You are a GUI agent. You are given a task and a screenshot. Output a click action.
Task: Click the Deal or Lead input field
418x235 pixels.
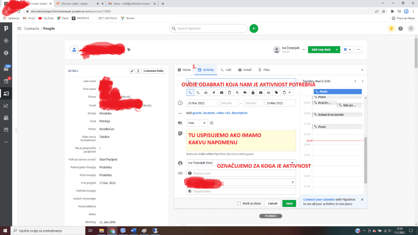point(241,173)
